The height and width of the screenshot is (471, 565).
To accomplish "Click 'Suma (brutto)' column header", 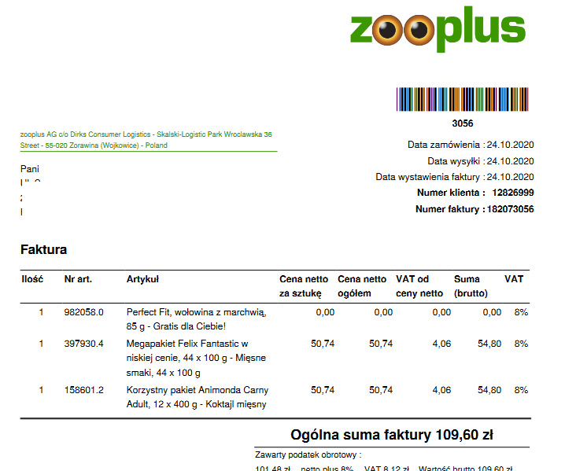I will [x=471, y=286].
